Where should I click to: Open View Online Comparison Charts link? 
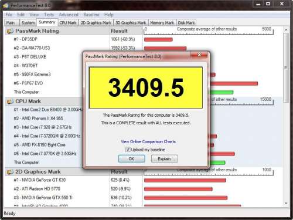pos(148,141)
